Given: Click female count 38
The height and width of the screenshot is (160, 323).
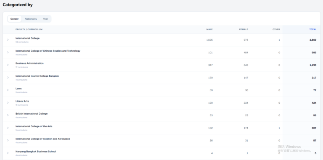Looking at the screenshot, I should (246, 90).
